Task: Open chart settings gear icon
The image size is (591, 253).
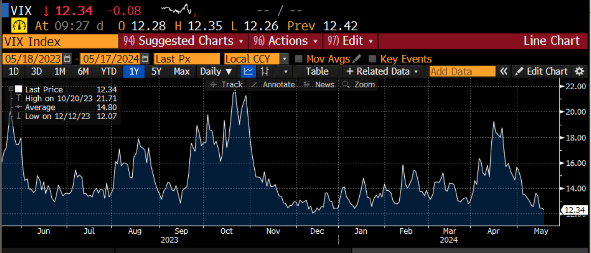Action: tap(578, 71)
